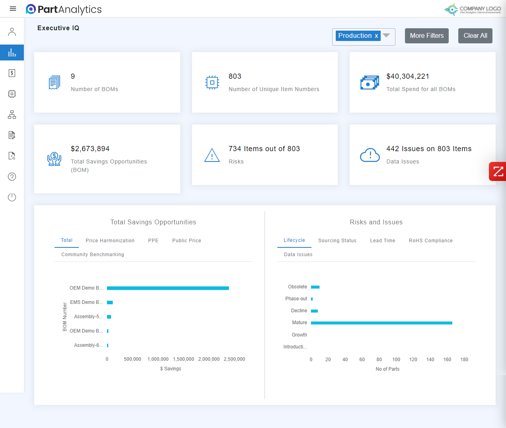Image resolution: width=506 pixels, height=428 pixels.
Task: Open the red Z feedback widget
Action: [498, 171]
